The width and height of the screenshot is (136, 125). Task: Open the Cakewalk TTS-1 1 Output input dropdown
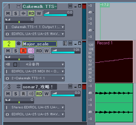point(34,27)
